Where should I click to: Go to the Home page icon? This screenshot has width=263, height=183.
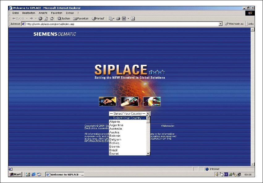(52, 18)
